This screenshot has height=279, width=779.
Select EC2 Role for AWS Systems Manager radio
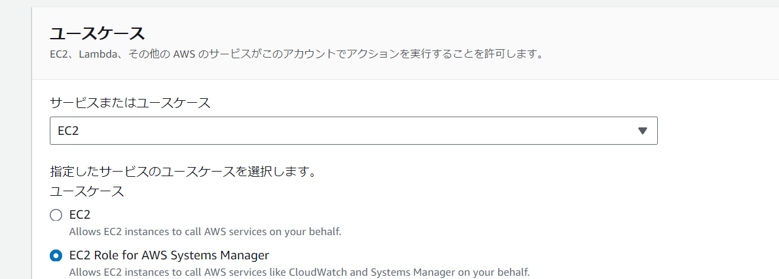pos(56,255)
